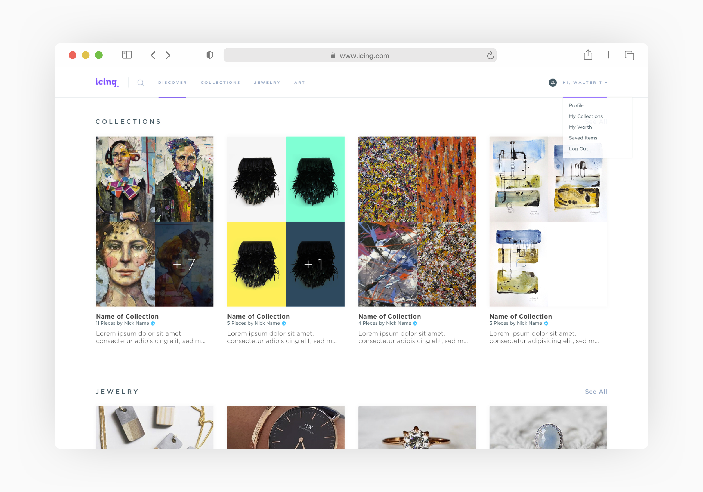This screenshot has width=703, height=492.
Task: Select Profile from user menu
Action: point(576,105)
